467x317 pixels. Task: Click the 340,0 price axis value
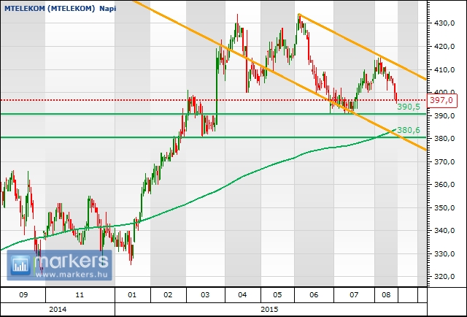pyautogui.click(x=444, y=231)
